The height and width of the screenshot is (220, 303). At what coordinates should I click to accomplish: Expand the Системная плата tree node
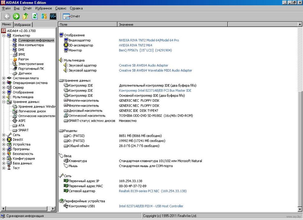click(x=4, y=78)
